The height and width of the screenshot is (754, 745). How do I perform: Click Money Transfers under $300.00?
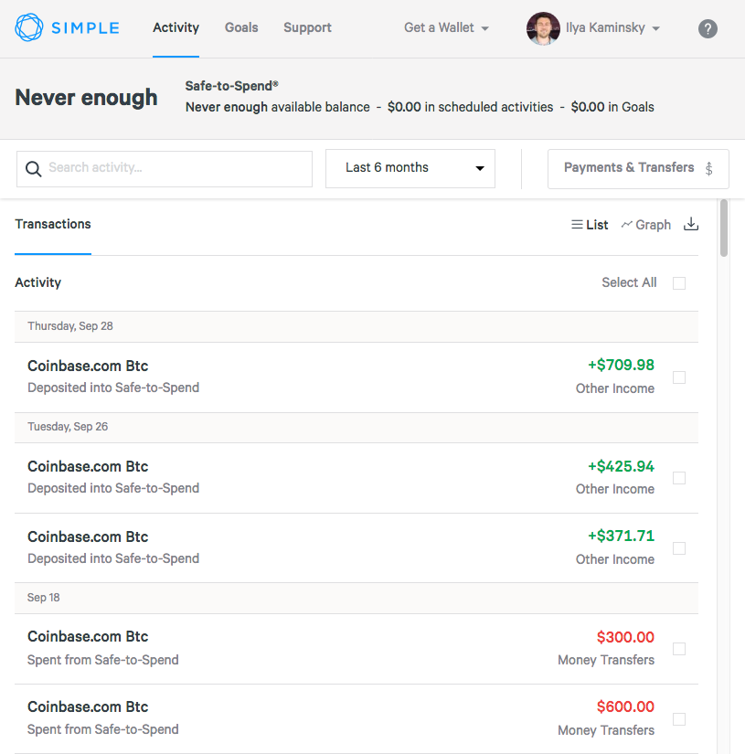[x=606, y=660]
